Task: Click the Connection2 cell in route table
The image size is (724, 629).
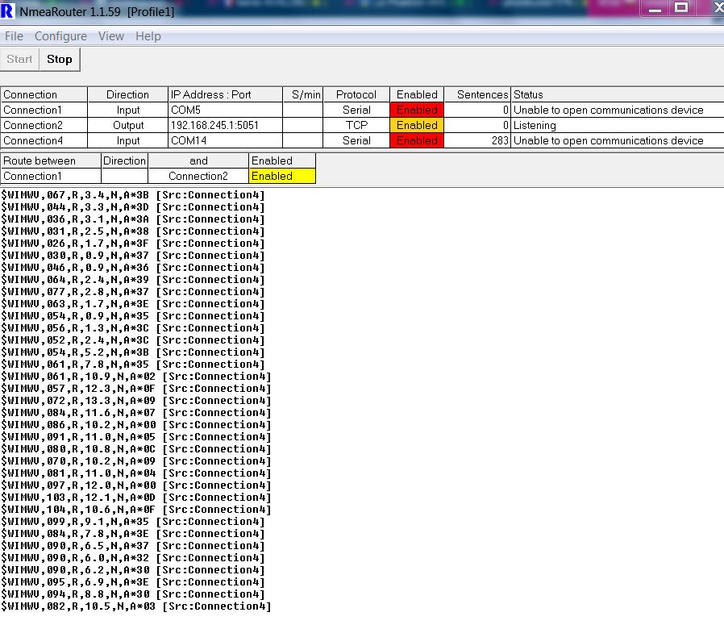Action: point(198,176)
